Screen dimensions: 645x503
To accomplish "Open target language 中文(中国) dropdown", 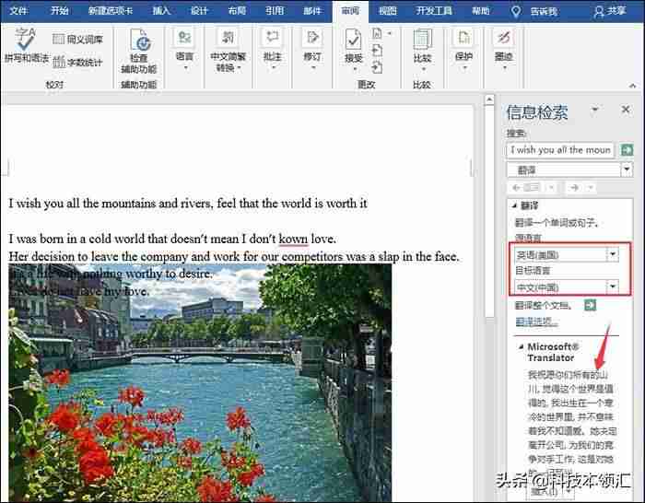I will coord(613,286).
